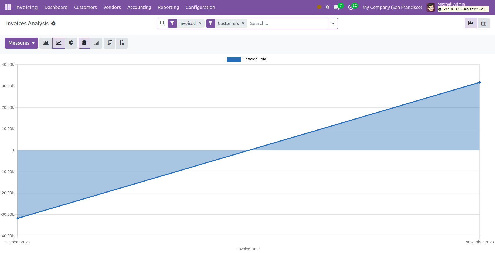Toggle the Untaxed Total legend swatch
495x253 pixels.
[x=234, y=59]
